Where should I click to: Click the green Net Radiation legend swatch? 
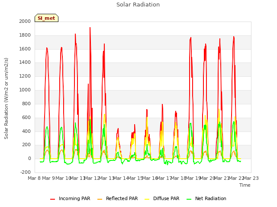point(189,199)
